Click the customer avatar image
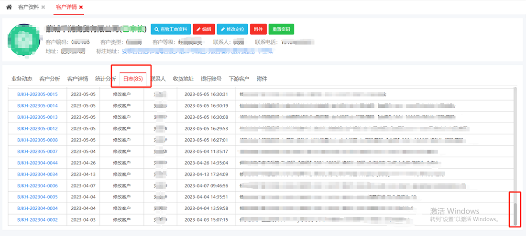The image size is (526, 236). coord(23,39)
